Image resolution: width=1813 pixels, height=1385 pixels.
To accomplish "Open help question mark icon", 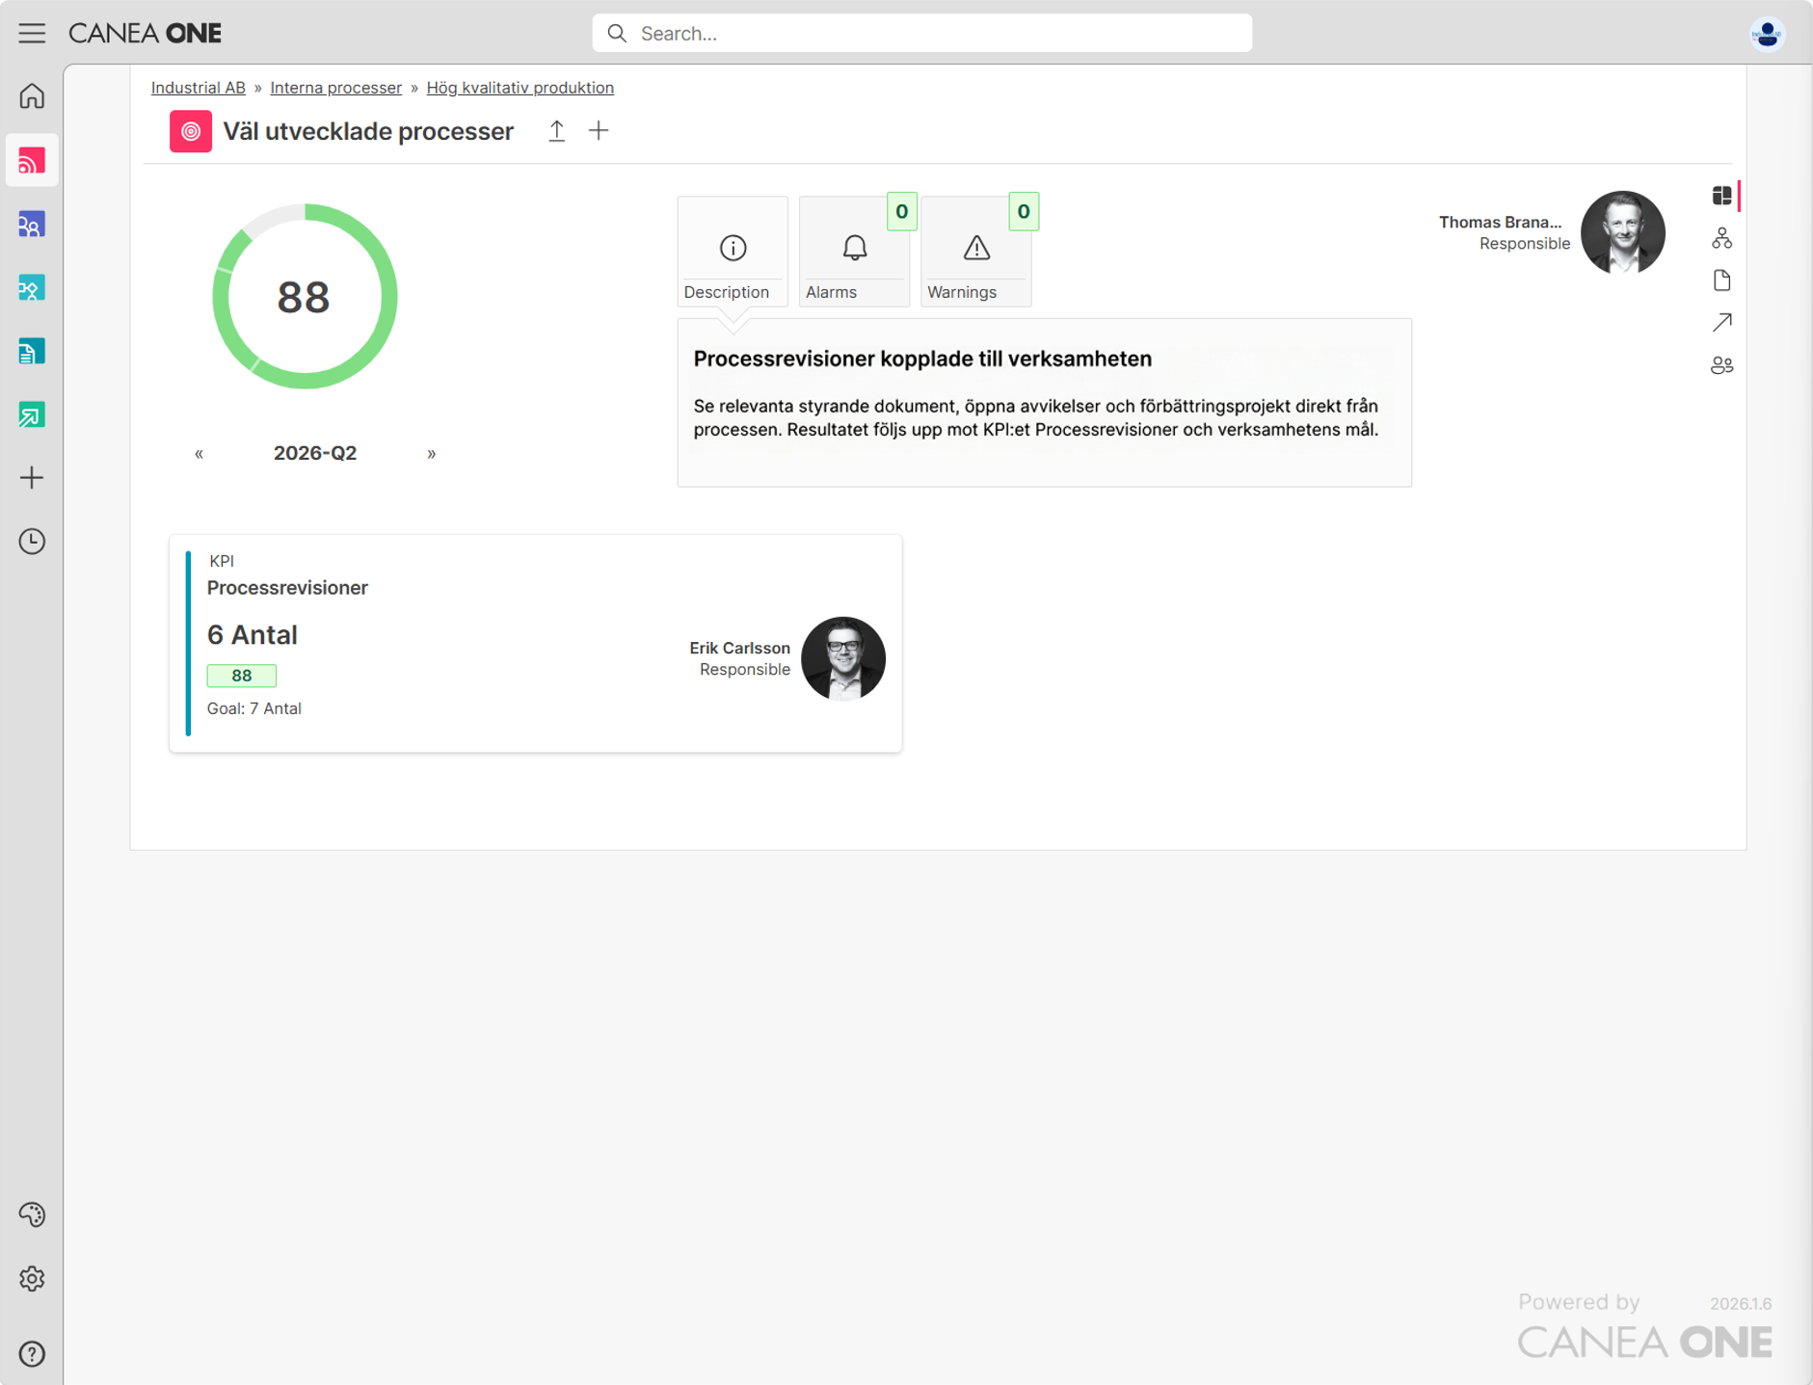I will coord(32,1354).
